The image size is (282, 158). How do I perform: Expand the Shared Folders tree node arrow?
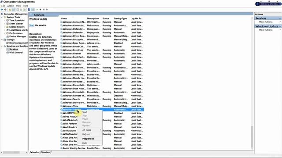coord(5,27)
